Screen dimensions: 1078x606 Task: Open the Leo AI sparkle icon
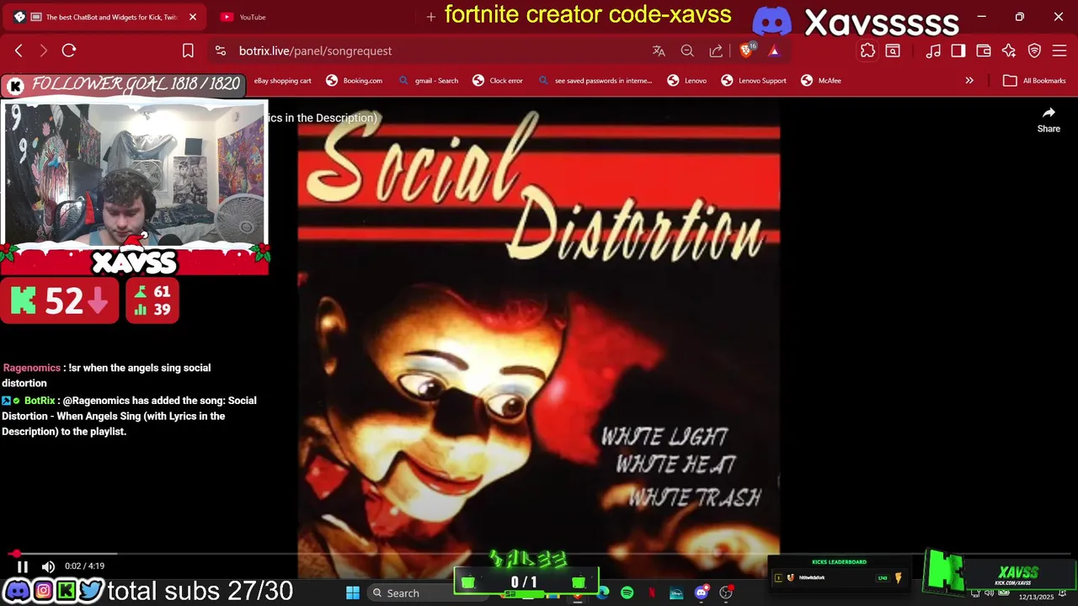point(1009,50)
